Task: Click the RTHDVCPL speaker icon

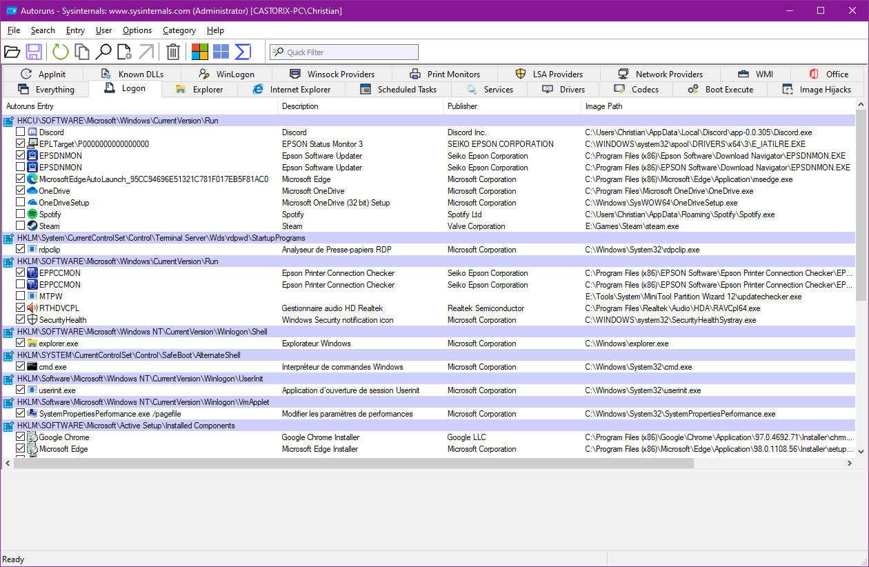Action: point(32,308)
